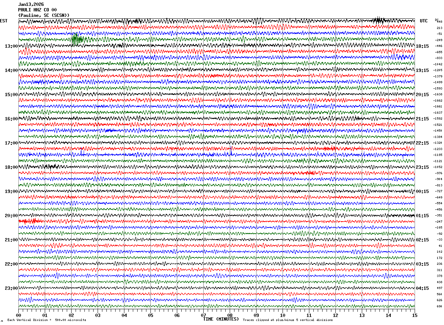Click minute tick label "06" on time axis
Image resolution: width=444 pixels, height=325 pixels.
pos(177,315)
